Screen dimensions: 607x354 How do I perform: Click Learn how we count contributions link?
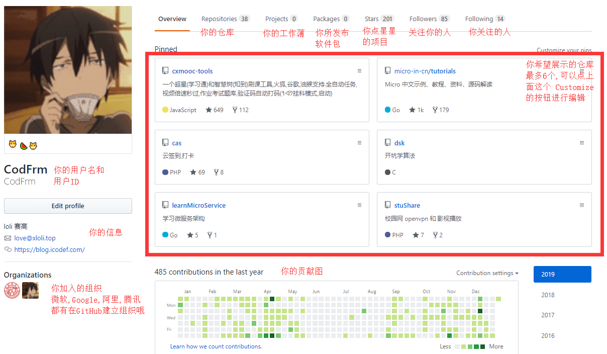click(216, 346)
